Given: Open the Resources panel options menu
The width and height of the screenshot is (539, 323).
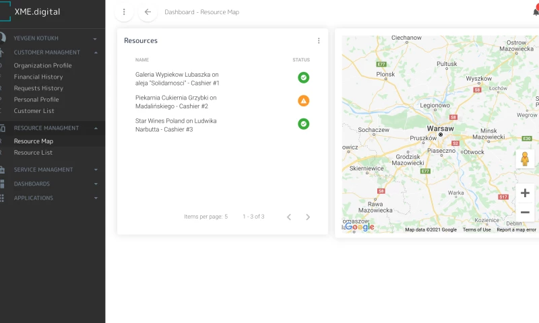Looking at the screenshot, I should click(x=319, y=41).
